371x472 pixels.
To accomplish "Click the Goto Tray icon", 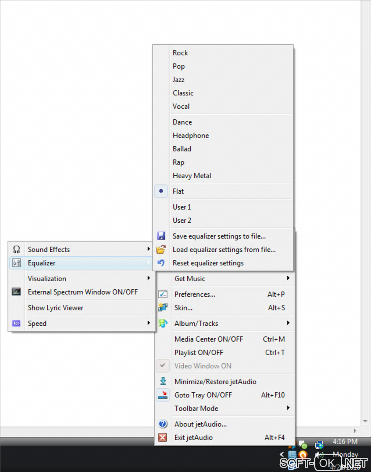I will click(x=163, y=395).
